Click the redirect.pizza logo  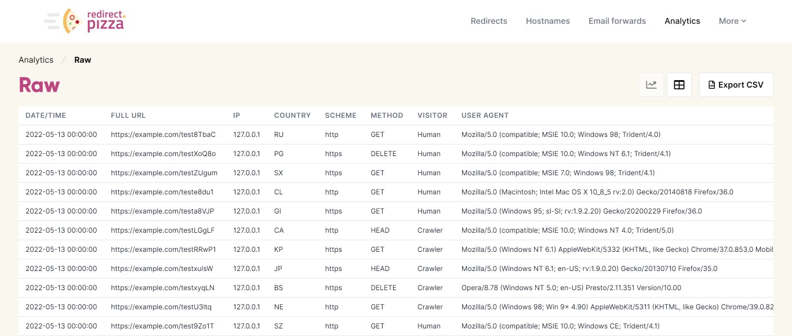pyautogui.click(x=84, y=21)
